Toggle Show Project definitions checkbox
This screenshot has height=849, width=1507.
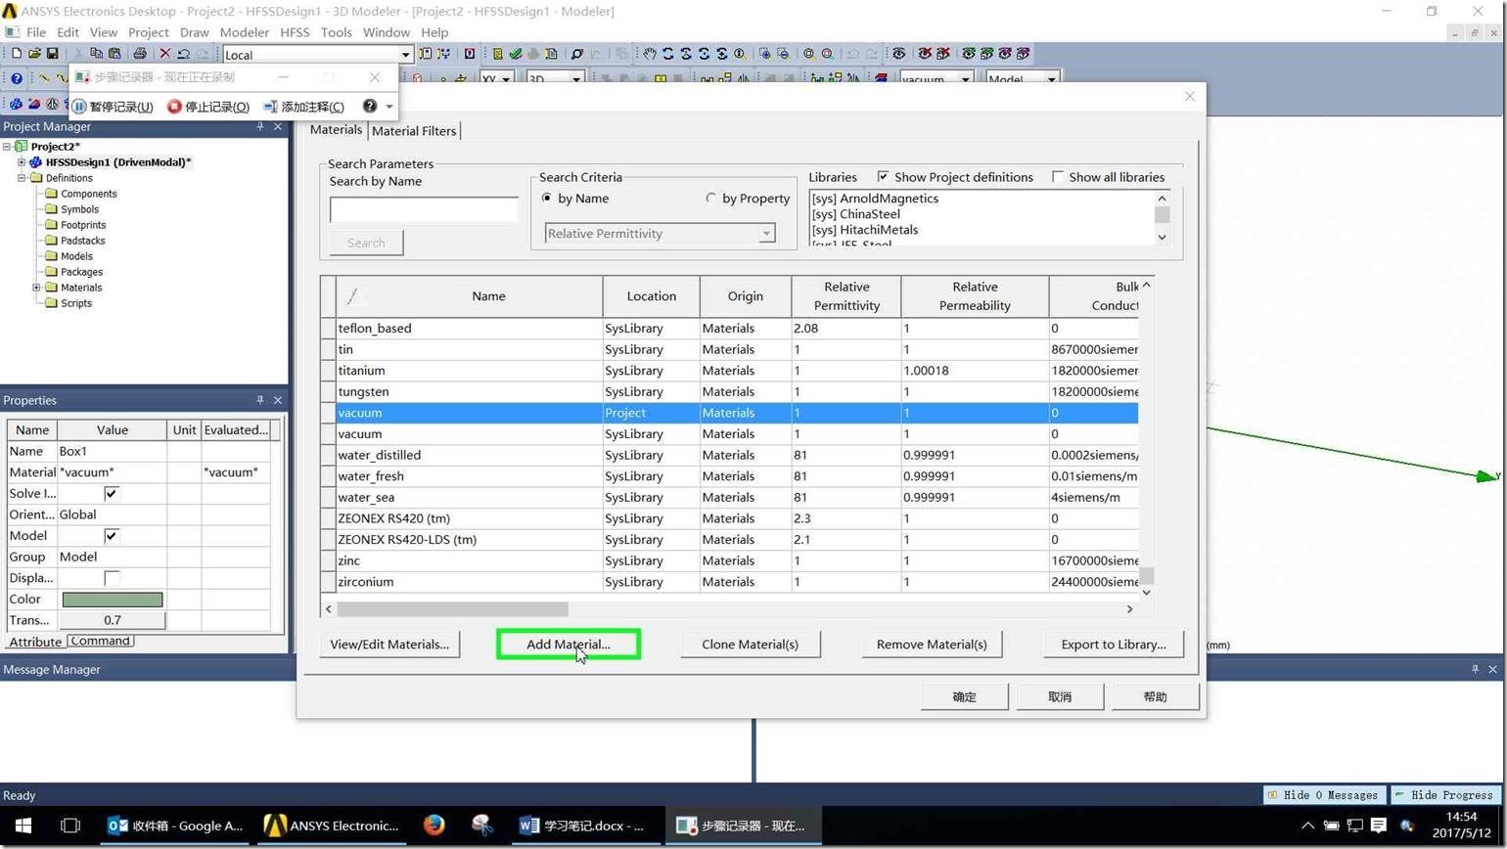pyautogui.click(x=883, y=177)
